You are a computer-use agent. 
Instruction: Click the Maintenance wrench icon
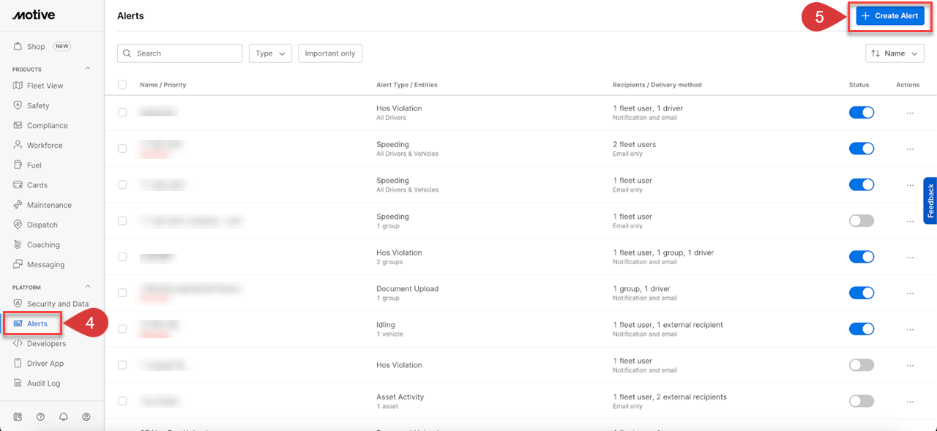coord(18,205)
